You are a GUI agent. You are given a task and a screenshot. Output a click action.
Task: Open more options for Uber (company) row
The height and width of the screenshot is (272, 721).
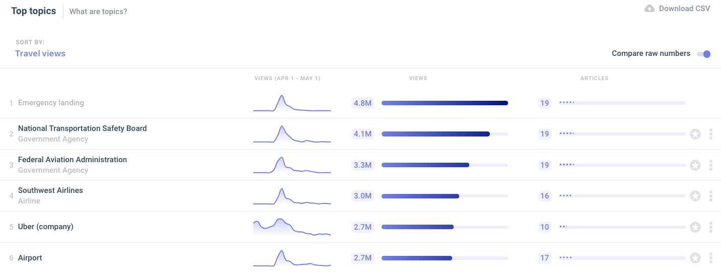click(711, 227)
